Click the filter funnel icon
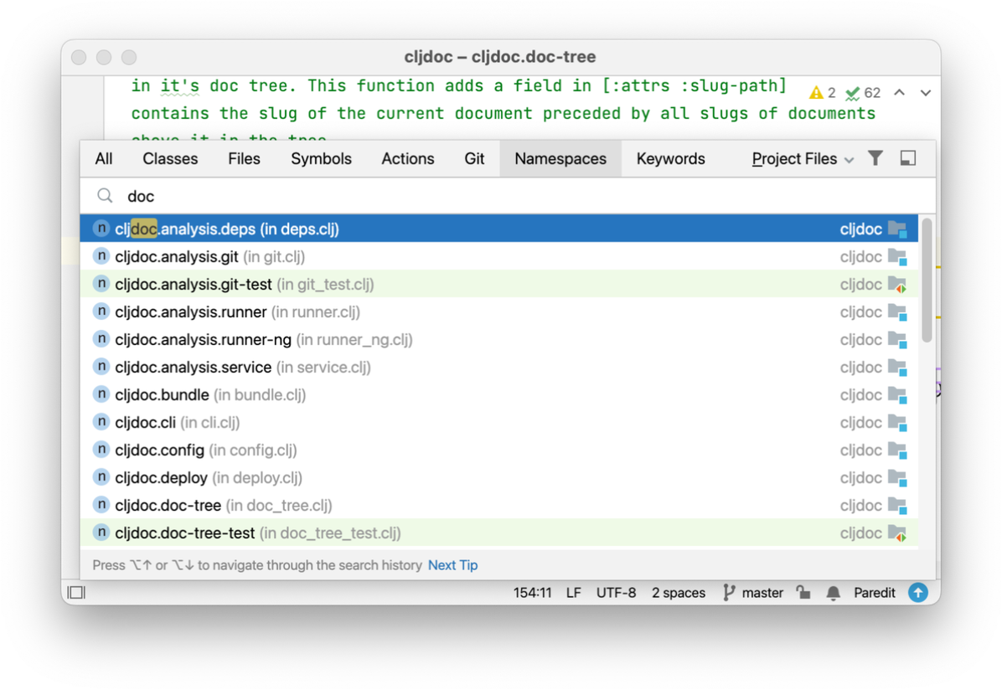The image size is (1002, 690). click(875, 157)
